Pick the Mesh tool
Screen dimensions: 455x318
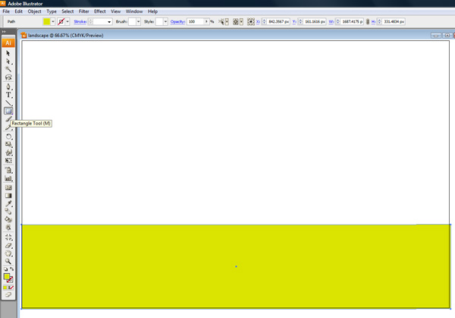pyautogui.click(x=8, y=187)
